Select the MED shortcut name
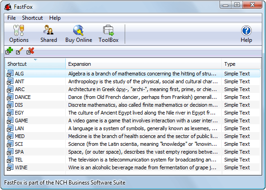 20,136
